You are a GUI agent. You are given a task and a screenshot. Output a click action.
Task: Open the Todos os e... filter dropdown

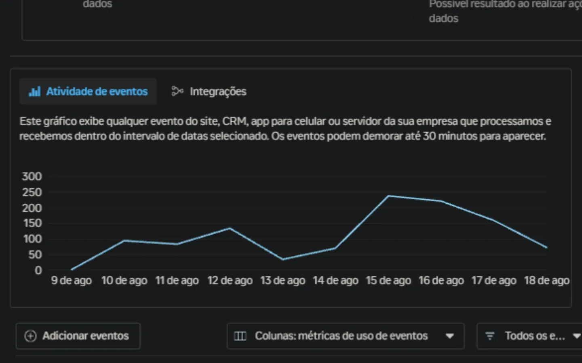tap(529, 336)
